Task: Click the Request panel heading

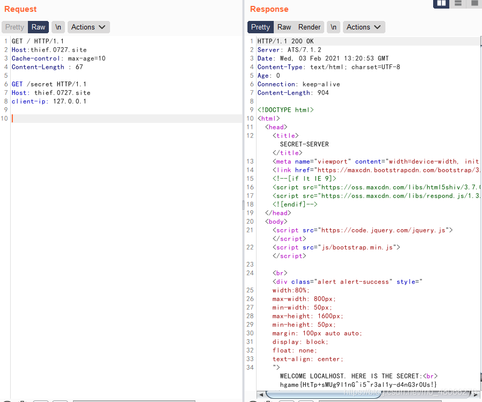Action: (20, 9)
